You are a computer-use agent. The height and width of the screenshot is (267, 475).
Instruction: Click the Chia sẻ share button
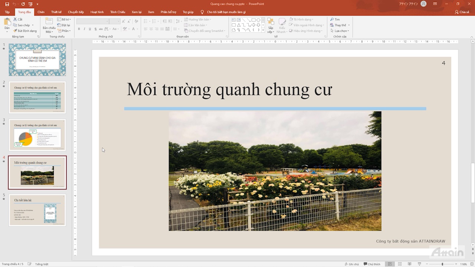point(462,12)
